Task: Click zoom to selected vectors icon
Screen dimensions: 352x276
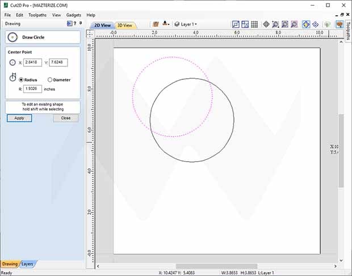Action: point(294,24)
